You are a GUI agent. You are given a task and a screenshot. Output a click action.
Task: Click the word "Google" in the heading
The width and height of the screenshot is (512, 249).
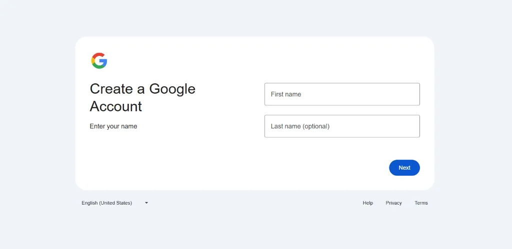pos(172,89)
